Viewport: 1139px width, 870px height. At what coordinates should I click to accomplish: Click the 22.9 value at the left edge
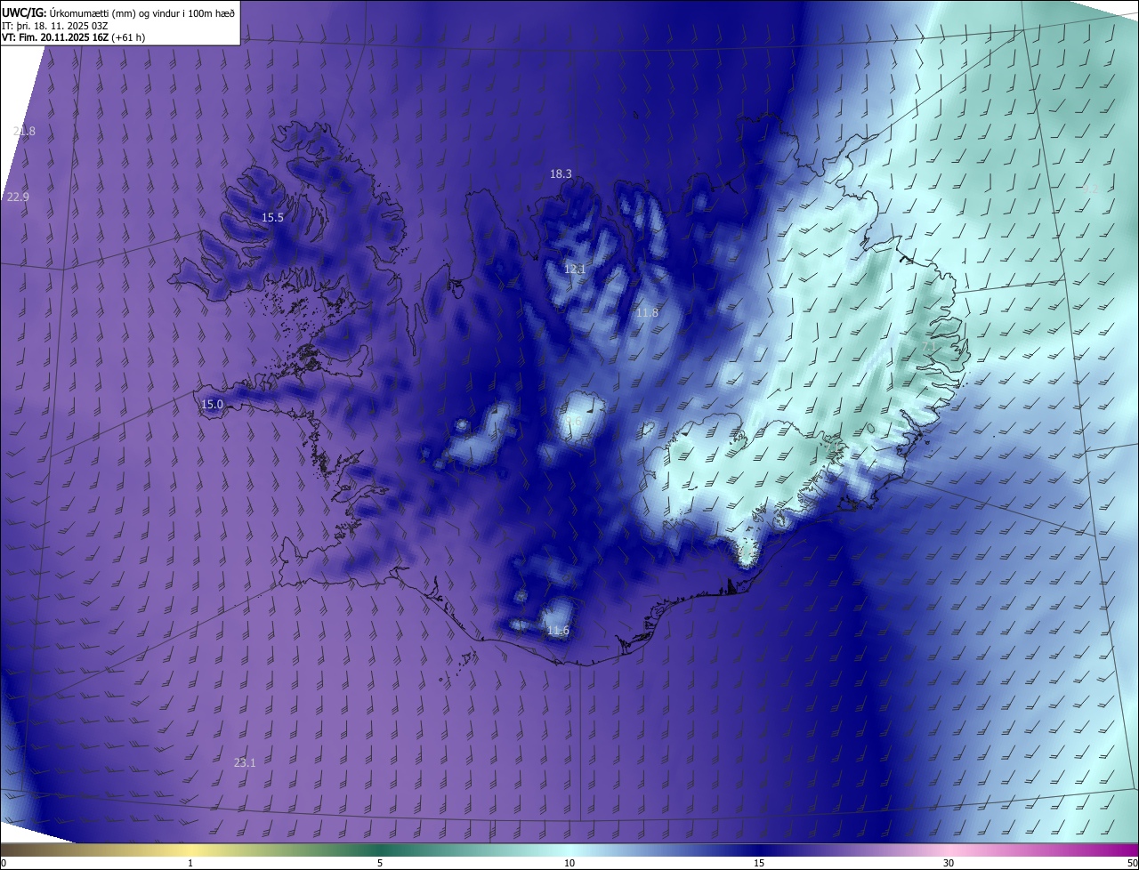18,197
